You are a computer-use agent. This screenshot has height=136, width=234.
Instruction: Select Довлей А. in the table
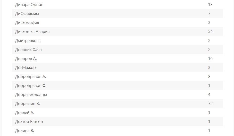tap(25, 113)
